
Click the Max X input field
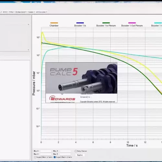click(46, 154)
